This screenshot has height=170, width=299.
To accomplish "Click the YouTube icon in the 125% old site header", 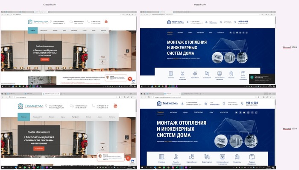I will 115,106.
